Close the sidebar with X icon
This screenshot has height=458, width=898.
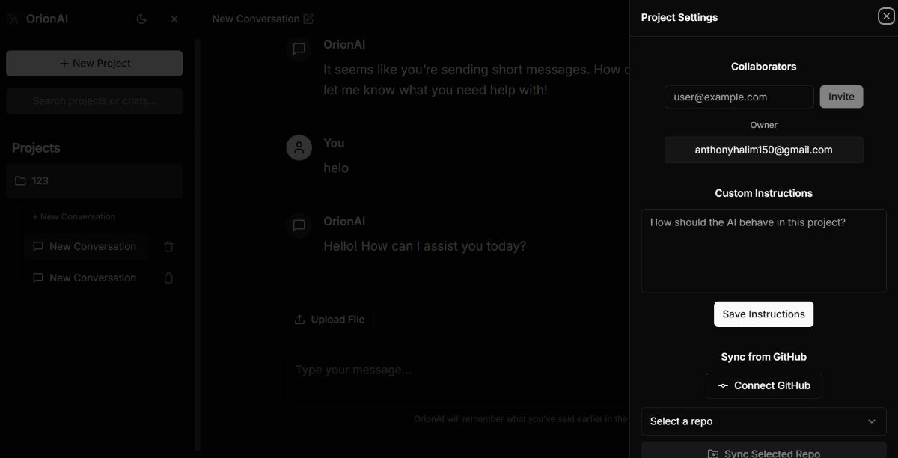click(x=174, y=19)
